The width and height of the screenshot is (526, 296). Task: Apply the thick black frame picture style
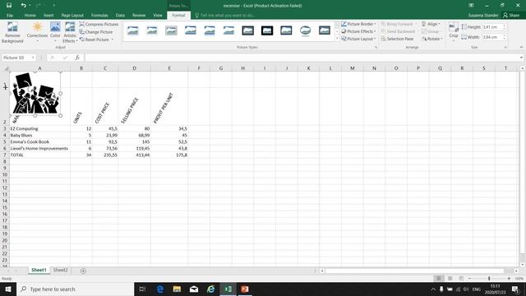point(267,31)
